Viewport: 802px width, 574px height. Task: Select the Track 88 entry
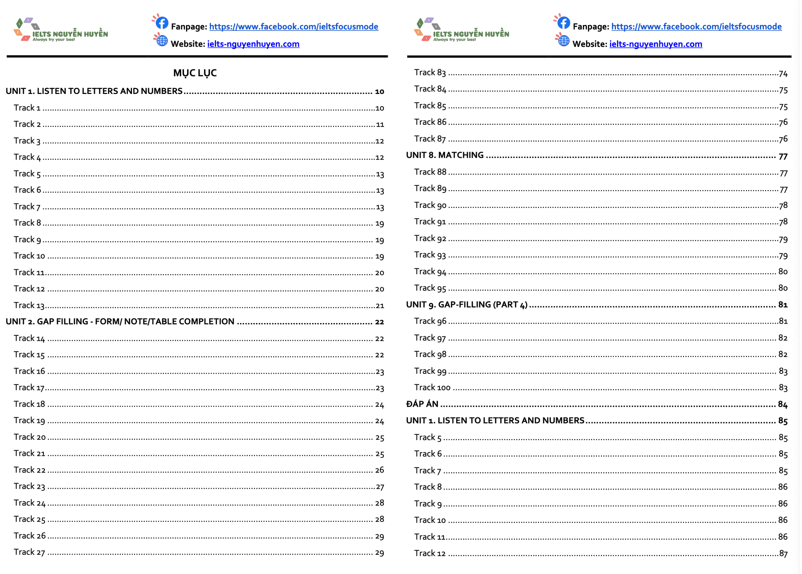[x=601, y=172]
